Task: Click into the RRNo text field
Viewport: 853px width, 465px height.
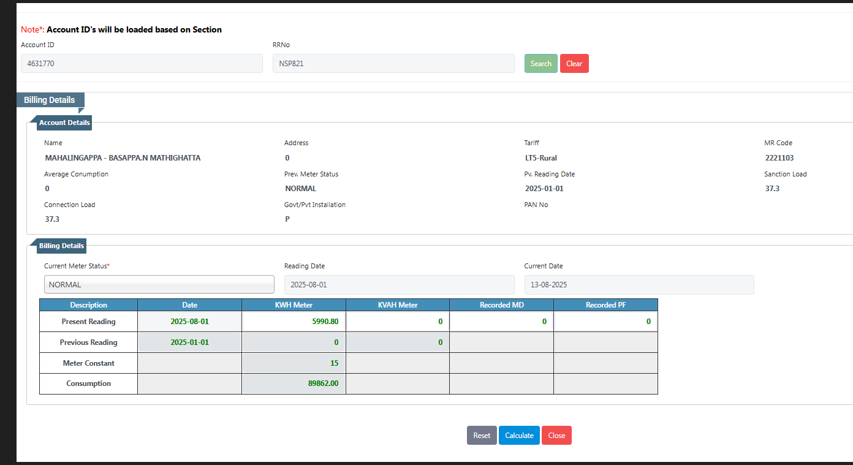Action: tap(393, 64)
